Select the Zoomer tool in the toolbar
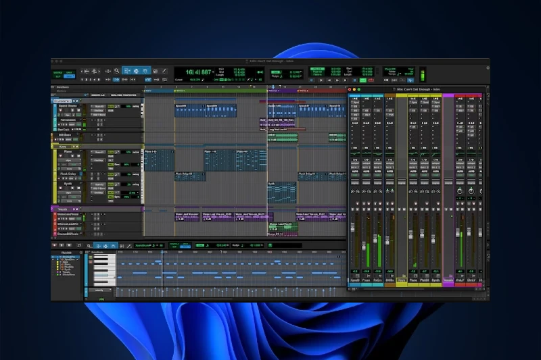The height and width of the screenshot is (360, 541). (116, 70)
